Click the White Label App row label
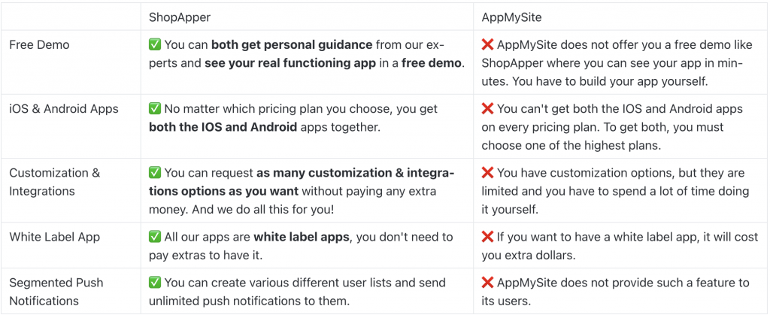The height and width of the screenshot is (315, 770). [54, 237]
